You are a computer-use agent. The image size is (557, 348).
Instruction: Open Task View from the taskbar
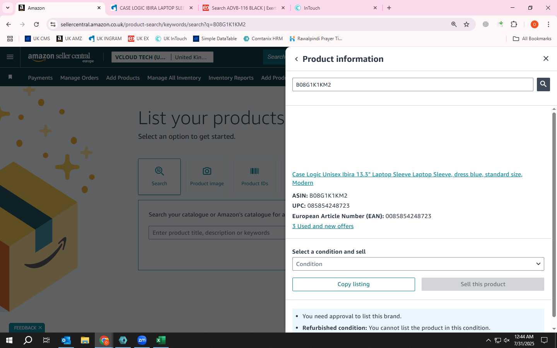46,340
